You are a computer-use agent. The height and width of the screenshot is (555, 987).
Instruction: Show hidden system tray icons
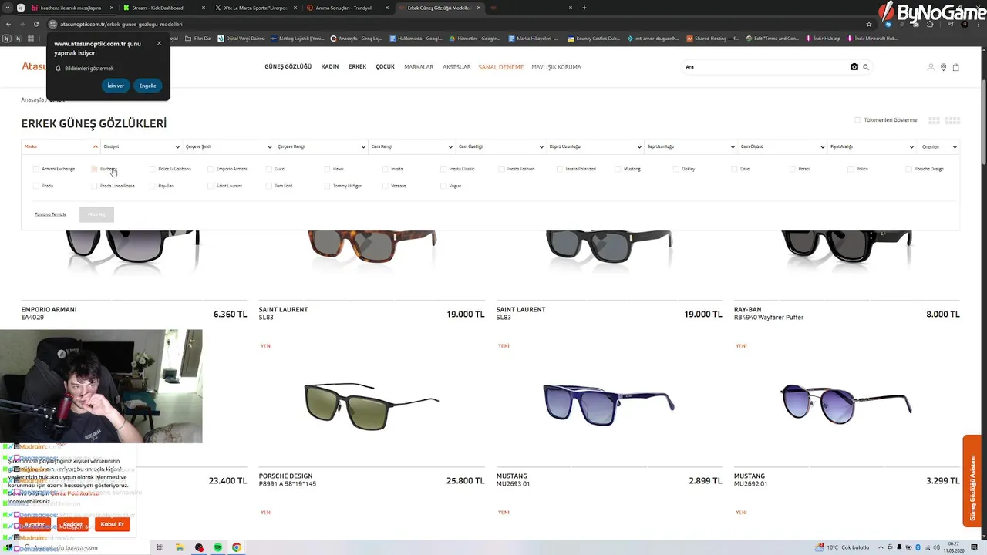click(x=881, y=547)
